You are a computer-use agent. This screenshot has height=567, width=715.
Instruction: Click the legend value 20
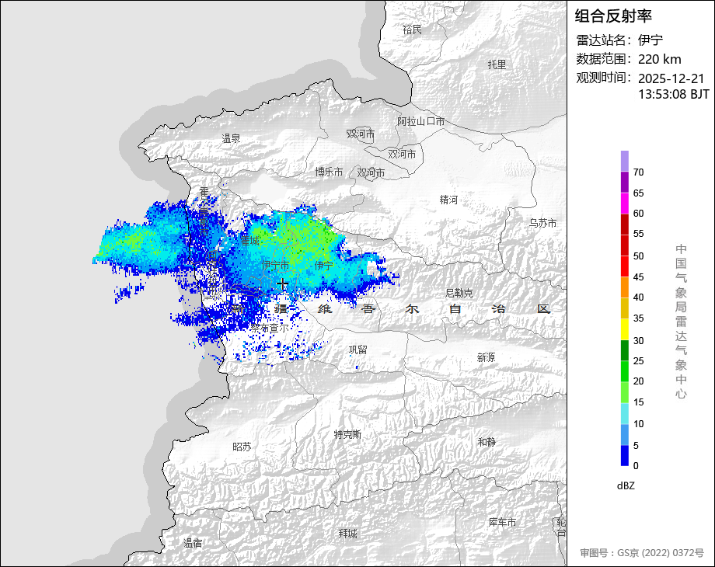[x=638, y=381]
